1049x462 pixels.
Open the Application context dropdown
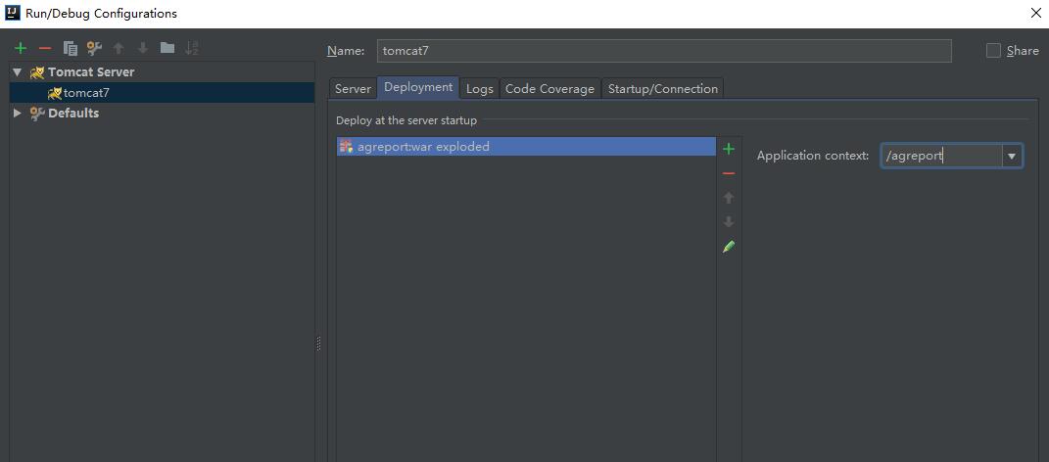[1012, 156]
